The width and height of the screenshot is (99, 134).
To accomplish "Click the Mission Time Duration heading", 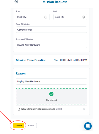I will pyautogui.click(x=31, y=60).
